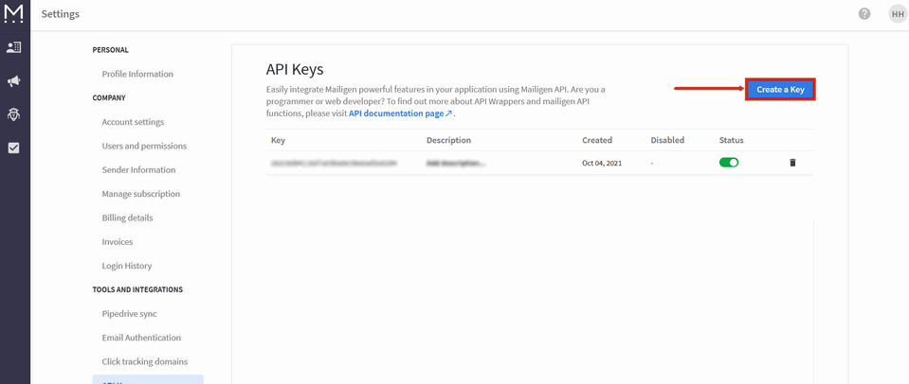Open Profile Information settings
Image resolution: width=909 pixels, height=384 pixels.
[137, 74]
